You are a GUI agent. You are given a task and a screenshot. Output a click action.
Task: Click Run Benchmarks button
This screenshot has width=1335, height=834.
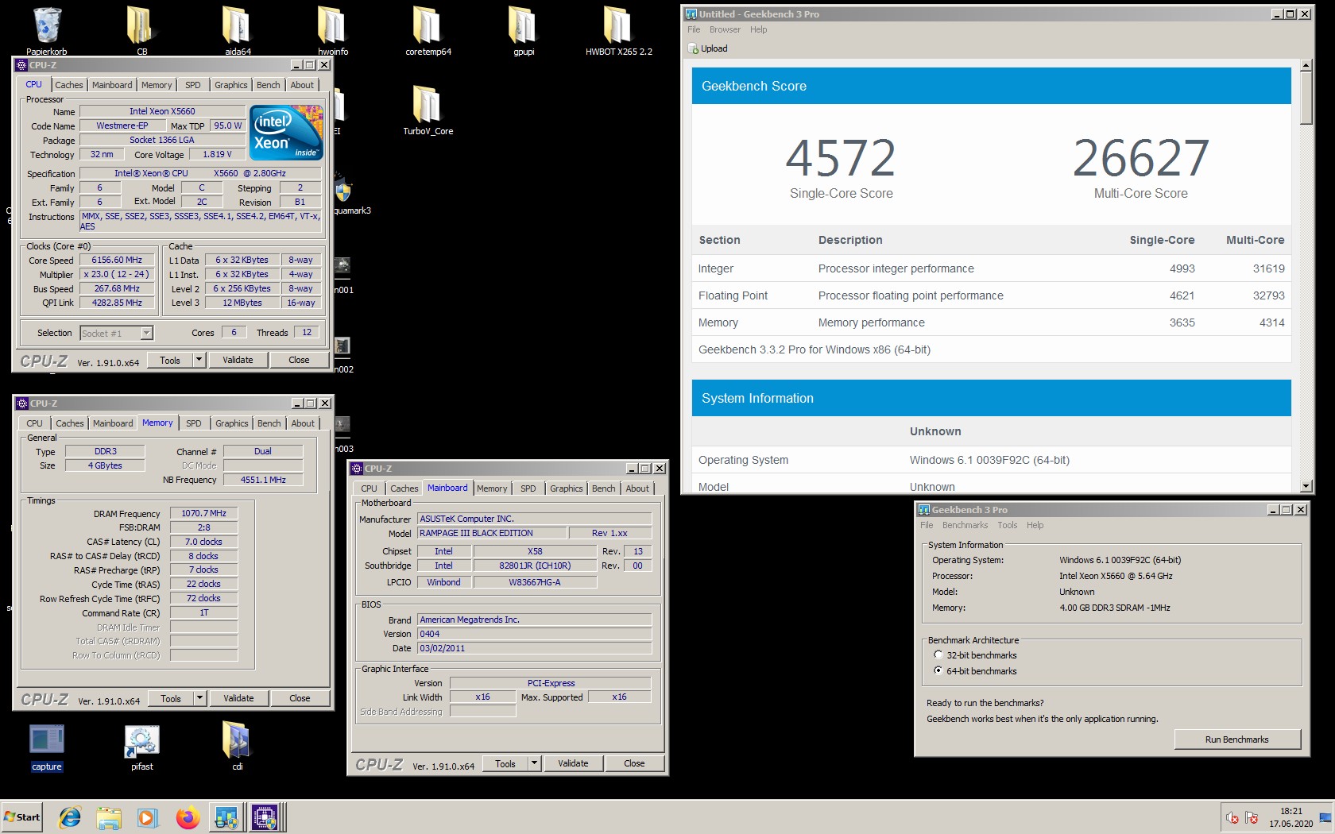point(1236,739)
